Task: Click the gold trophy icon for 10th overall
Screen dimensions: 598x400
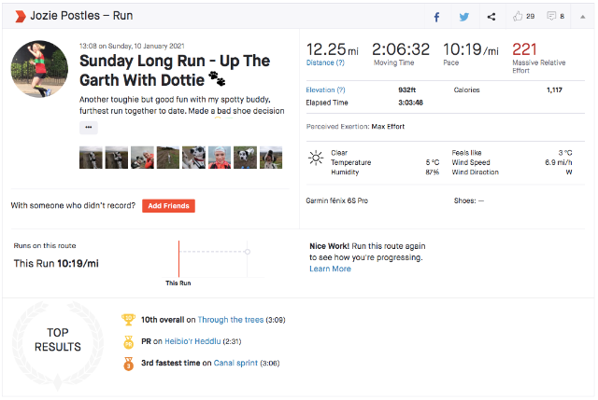Action: 128,320
